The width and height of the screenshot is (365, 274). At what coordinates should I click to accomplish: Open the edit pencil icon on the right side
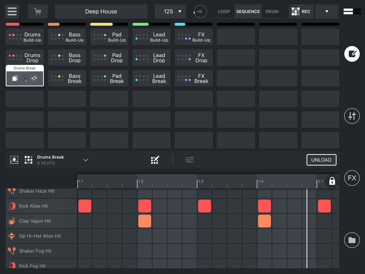click(x=352, y=54)
